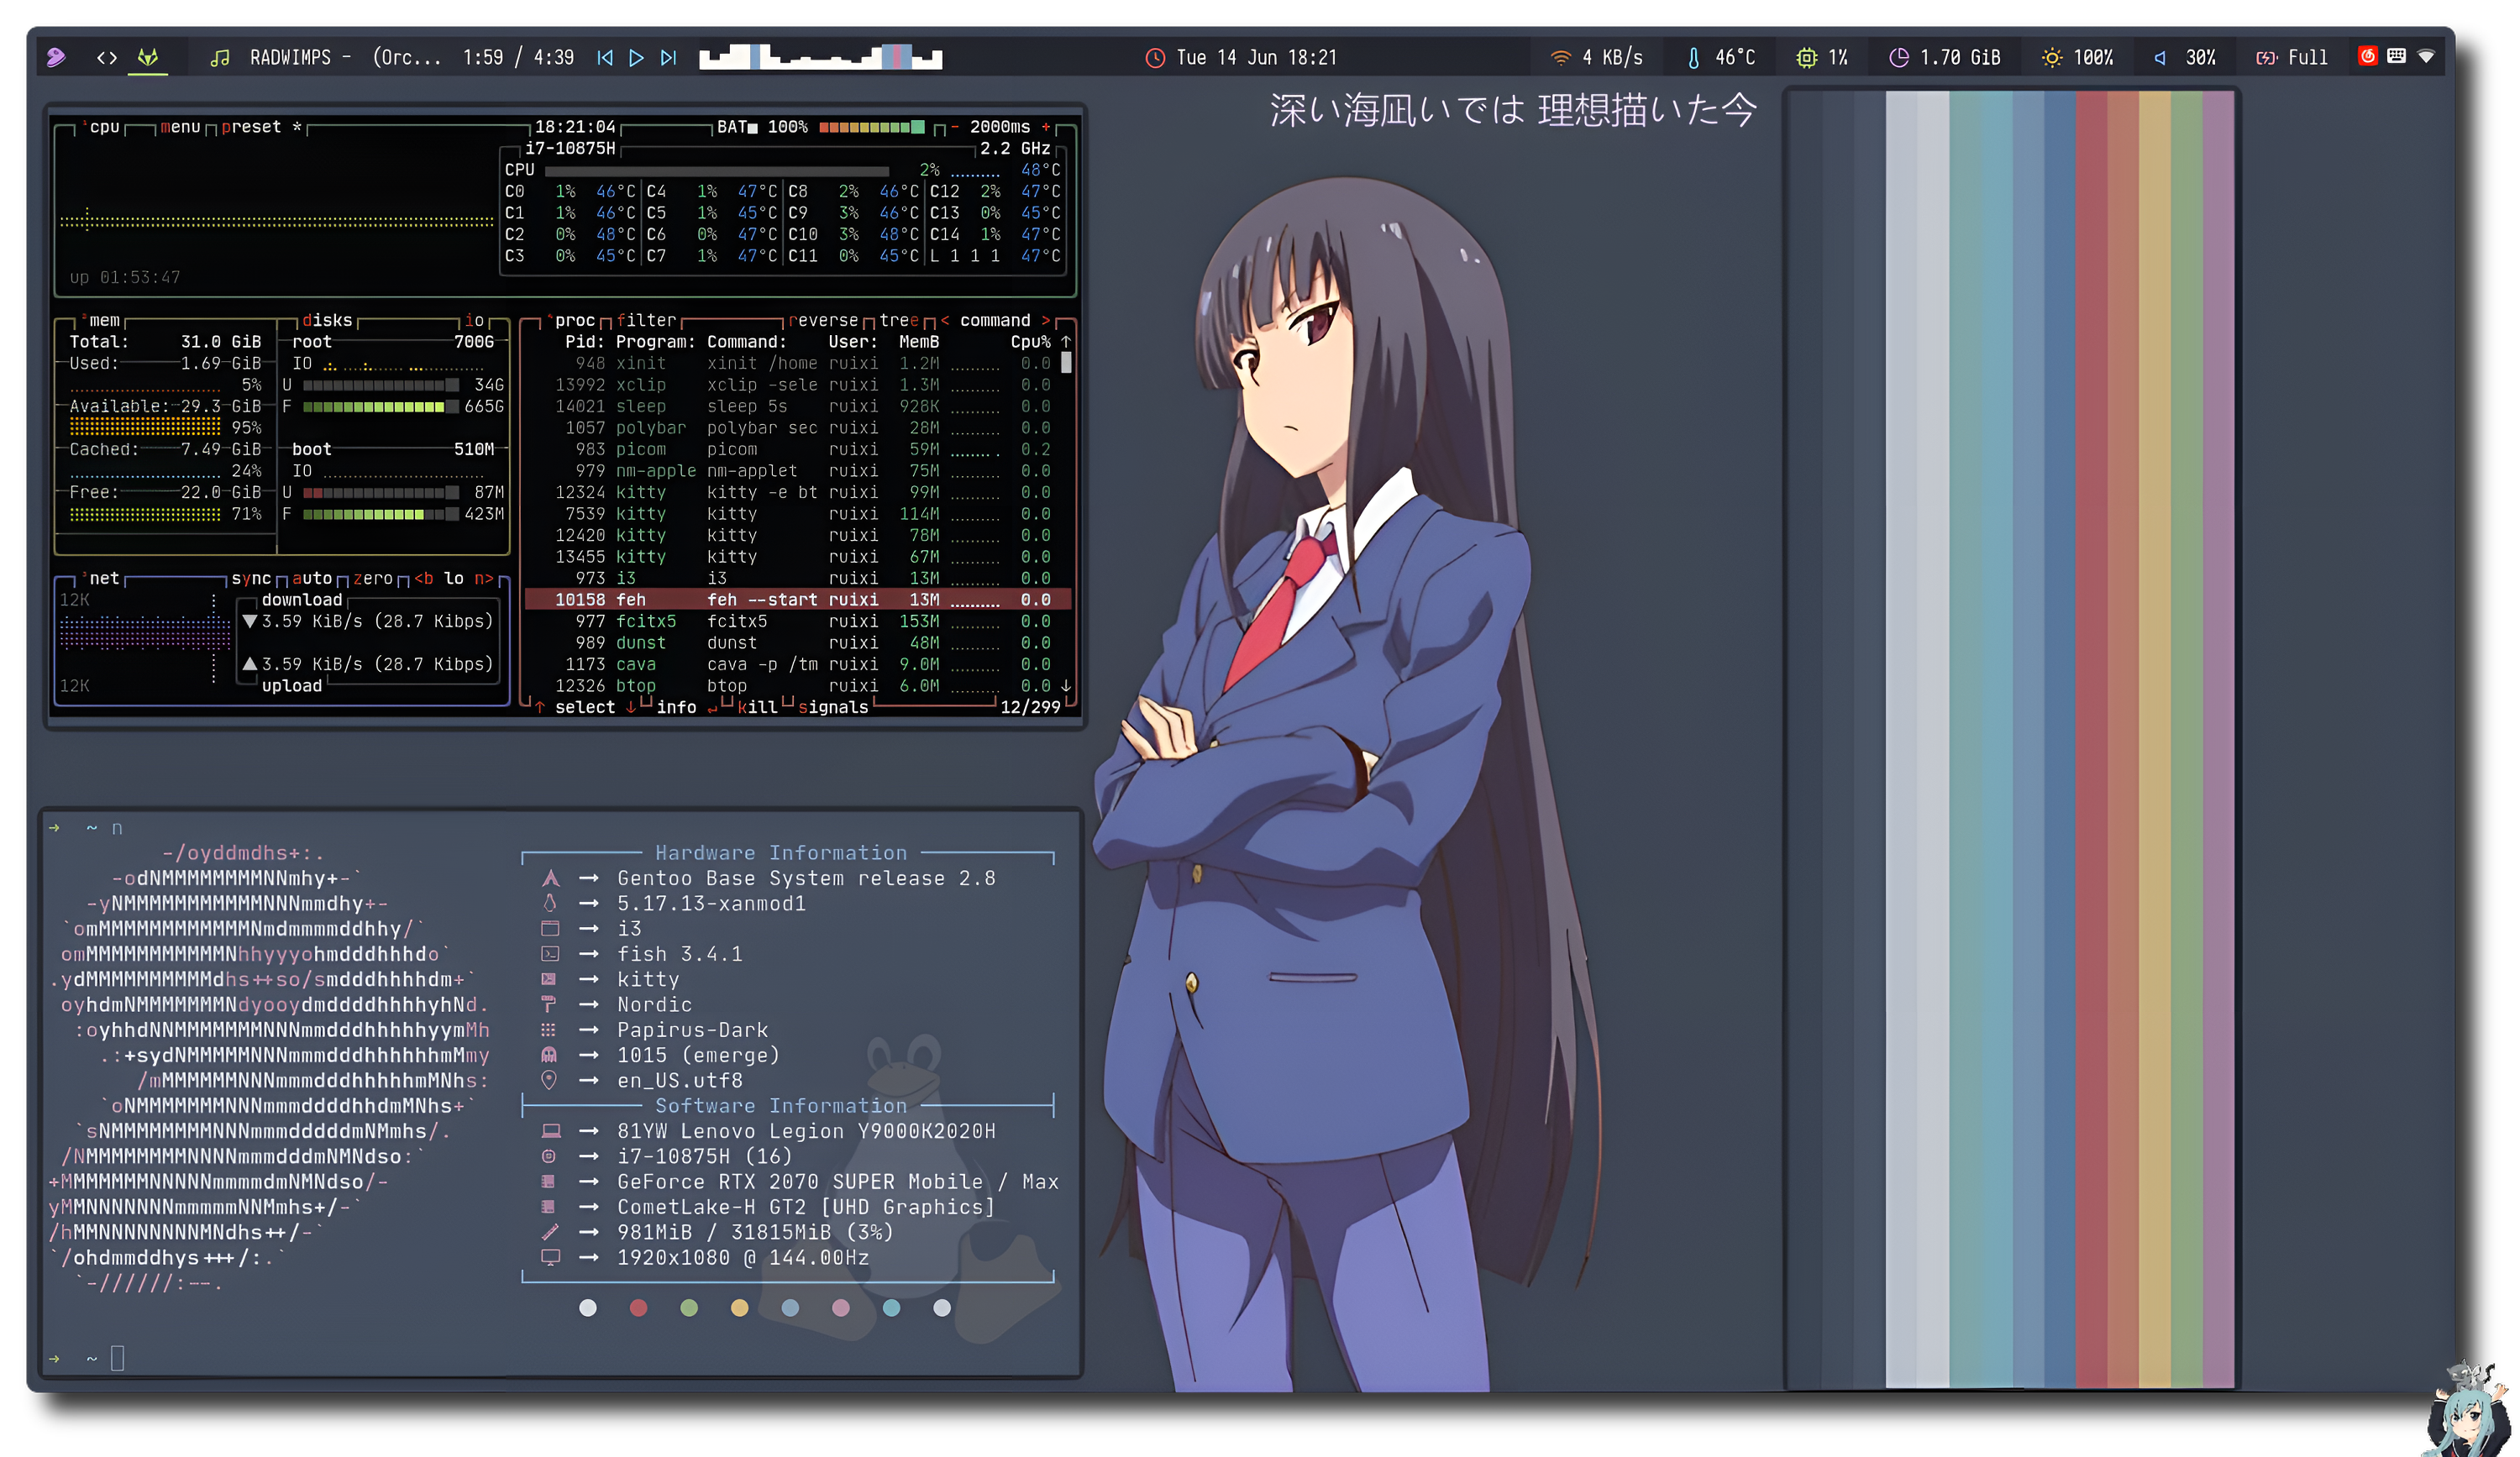Screen dimensions: 2520x1457
Task: Open the white network tray icon
Action: [2426, 56]
